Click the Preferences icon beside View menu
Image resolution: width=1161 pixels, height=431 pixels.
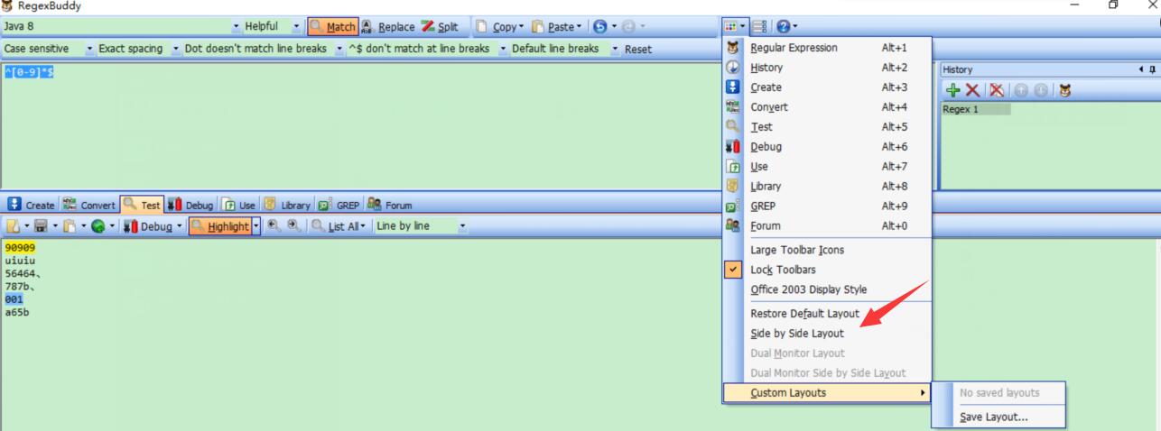(x=759, y=27)
